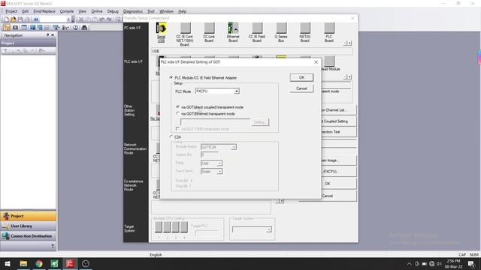Image resolution: width=481 pixels, height=270 pixels.
Task: Open the Edit menu
Action: coord(25,11)
